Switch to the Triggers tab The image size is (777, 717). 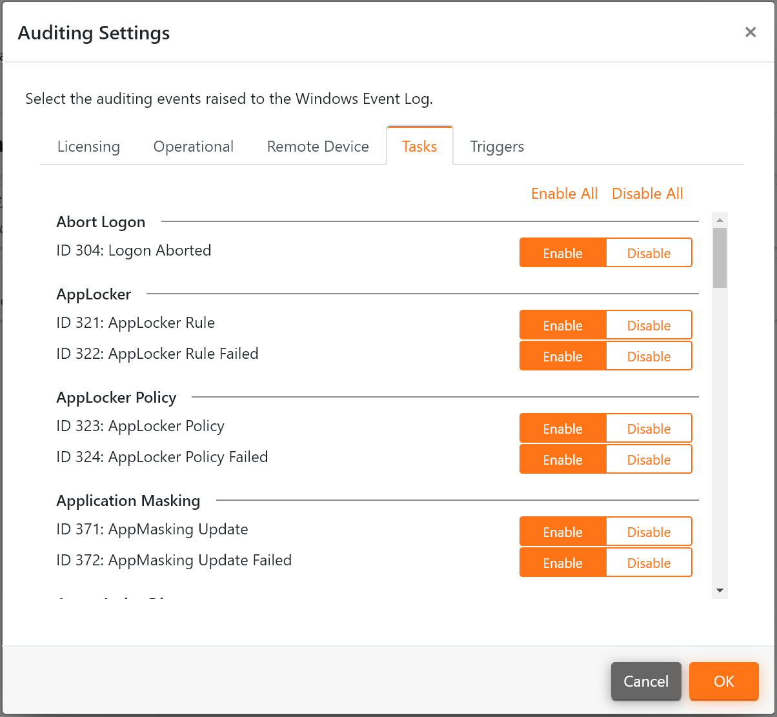tap(497, 146)
